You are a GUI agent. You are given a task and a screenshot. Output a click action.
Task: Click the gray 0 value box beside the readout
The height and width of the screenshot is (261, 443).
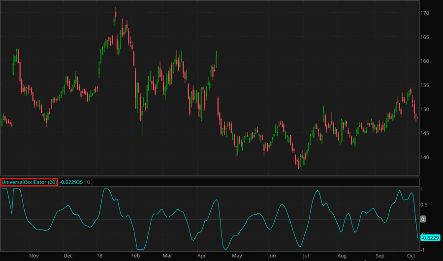(89, 182)
